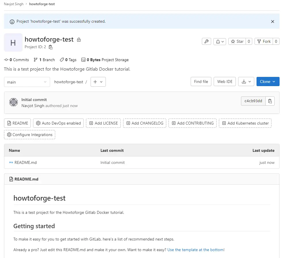Click Configure Integrations button

click(x=30, y=135)
